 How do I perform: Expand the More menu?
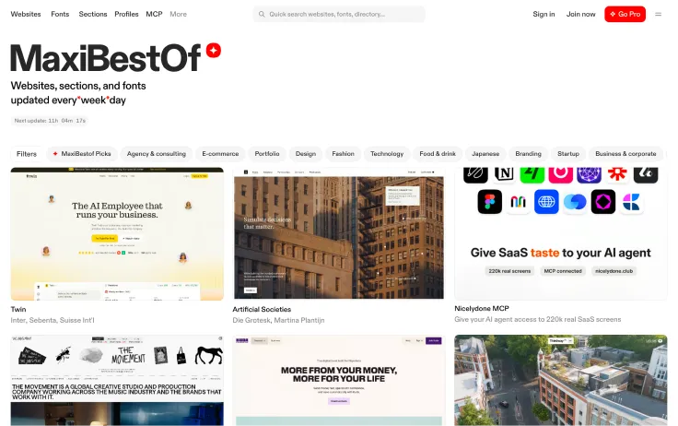tap(178, 14)
